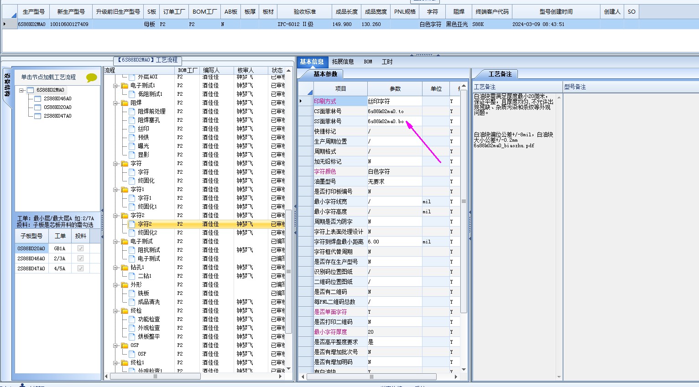Screen dimensions: 699x387
Task: Switch to 基本信息 tab
Action: tap(312, 62)
